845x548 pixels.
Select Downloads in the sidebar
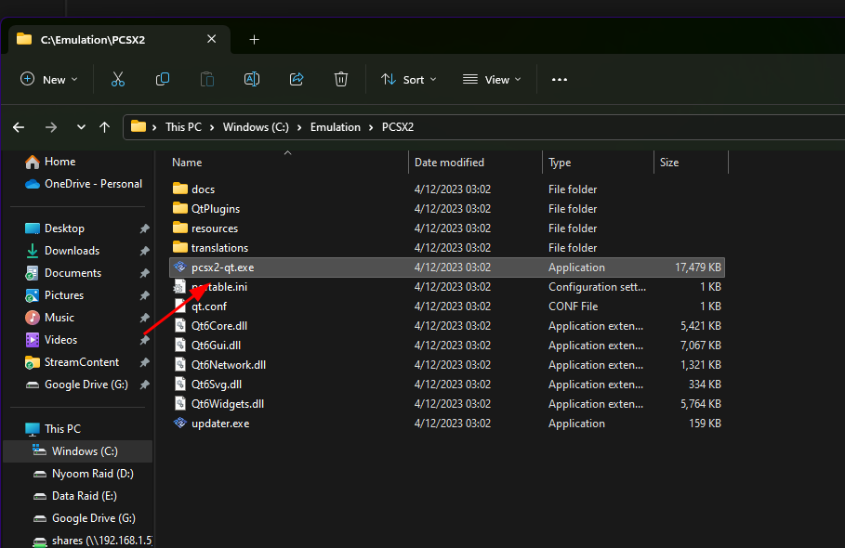72,250
